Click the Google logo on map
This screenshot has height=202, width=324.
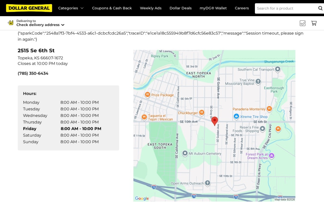[x=142, y=198]
